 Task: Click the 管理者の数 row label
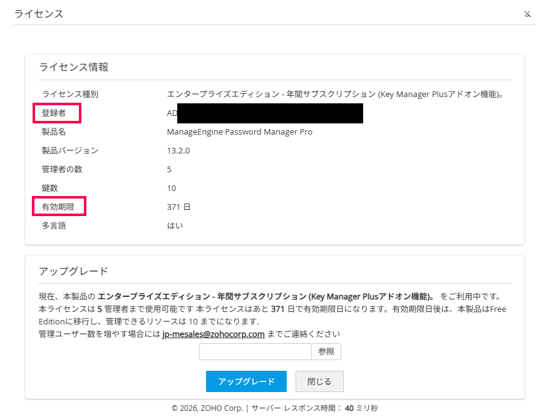pyautogui.click(x=62, y=169)
